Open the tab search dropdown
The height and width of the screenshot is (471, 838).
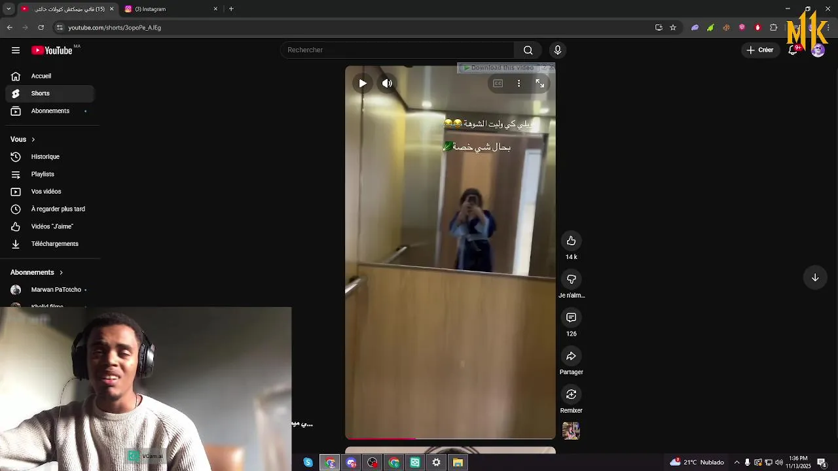point(8,9)
